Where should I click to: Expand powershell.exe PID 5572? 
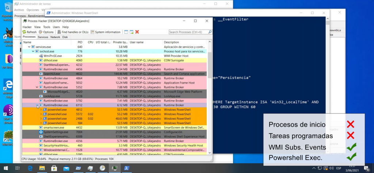click(41, 114)
